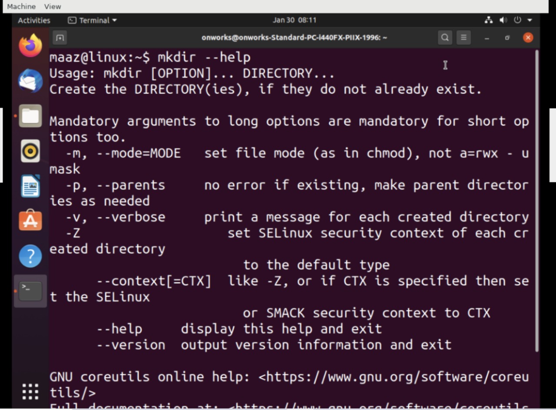Open LibreOffice Writer from dock
This screenshot has width=556, height=410.
point(30,186)
